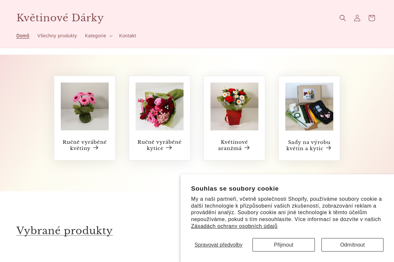
Task: Open Spravovat předvolby cookie settings
Action: click(x=218, y=245)
